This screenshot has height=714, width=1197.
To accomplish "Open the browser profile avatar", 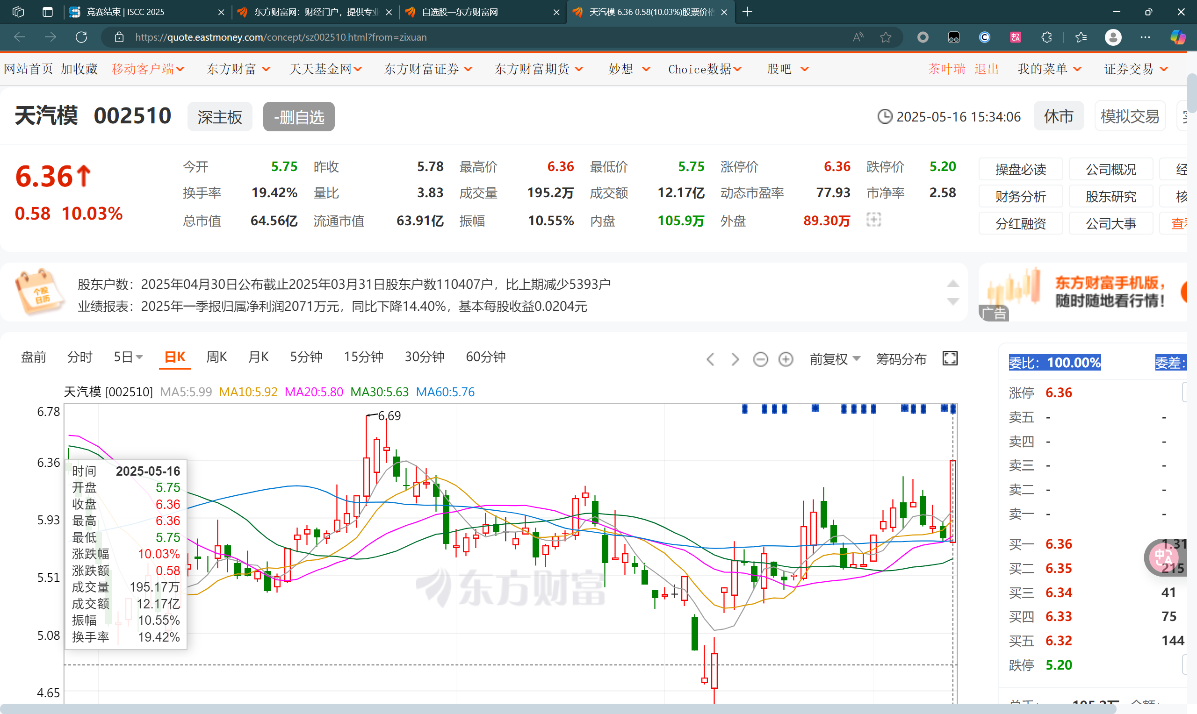I will 1113,37.
